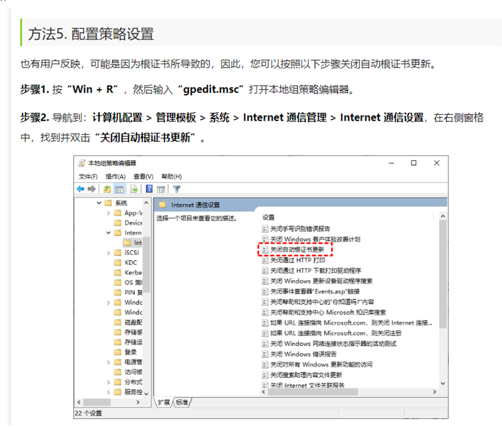Open the 文件(F) menu
This screenshot has height=429, width=502.
tap(88, 176)
